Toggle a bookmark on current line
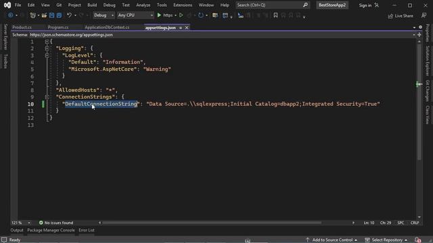Image resolution: width=433 pixels, height=243 pixels. [x=275, y=16]
